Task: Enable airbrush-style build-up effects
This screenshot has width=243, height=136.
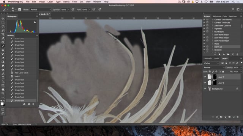Action: [x=94, y=9]
